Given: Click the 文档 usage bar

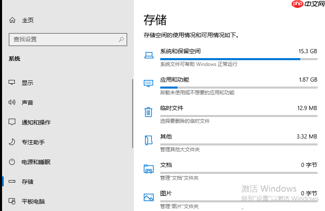Looking at the screenshot, I should (x=239, y=173).
